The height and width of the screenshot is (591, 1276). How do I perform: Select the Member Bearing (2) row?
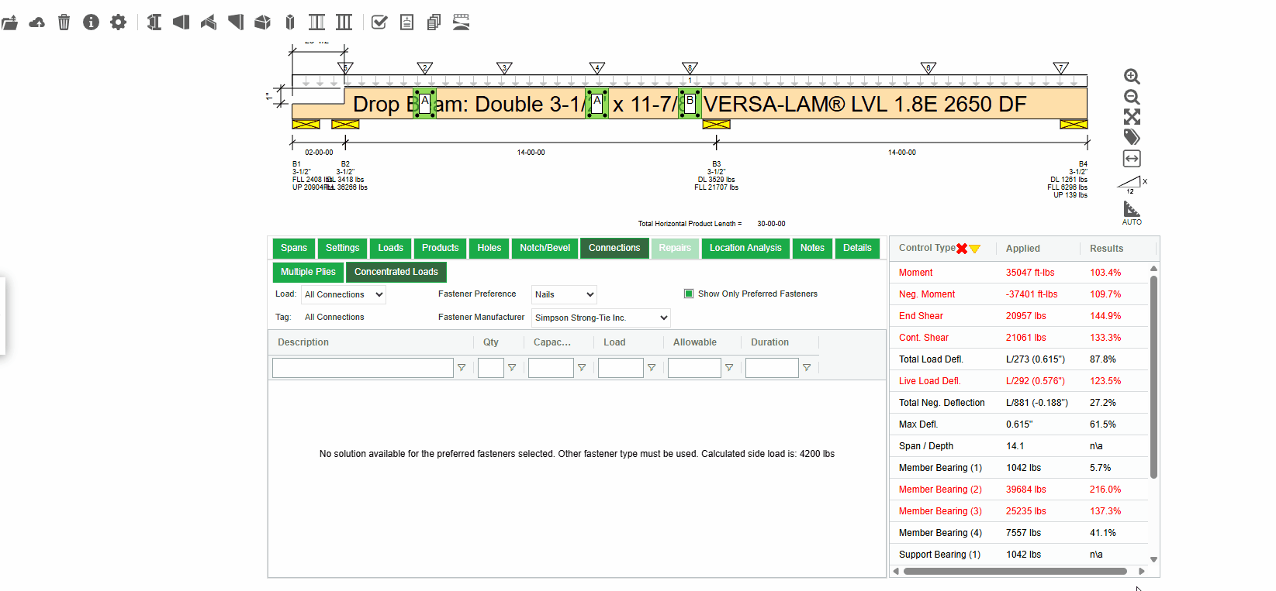[x=1018, y=490]
